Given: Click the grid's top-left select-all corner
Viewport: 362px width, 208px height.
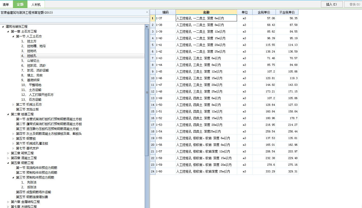Looking at the screenshot, I should (153, 12).
